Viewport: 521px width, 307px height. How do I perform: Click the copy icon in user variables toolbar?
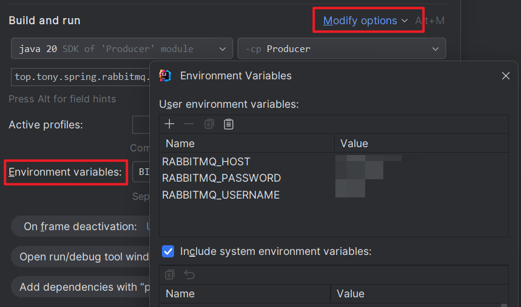pyautogui.click(x=209, y=124)
